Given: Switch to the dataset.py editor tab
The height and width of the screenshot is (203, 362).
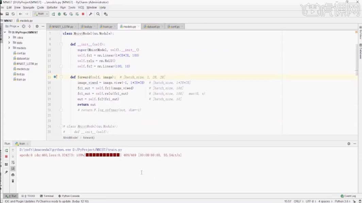Looking at the screenshot, I should pyautogui.click(x=152, y=27).
